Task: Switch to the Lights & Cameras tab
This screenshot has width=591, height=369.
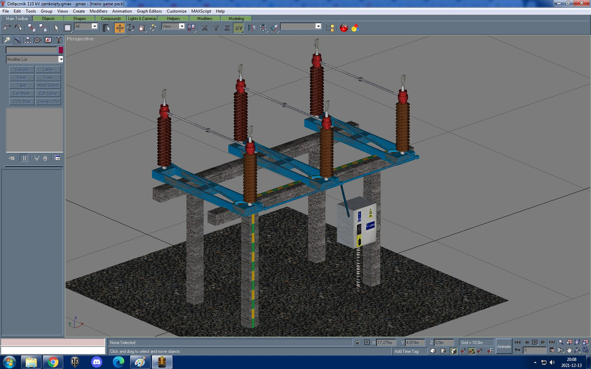Action: pos(142,18)
